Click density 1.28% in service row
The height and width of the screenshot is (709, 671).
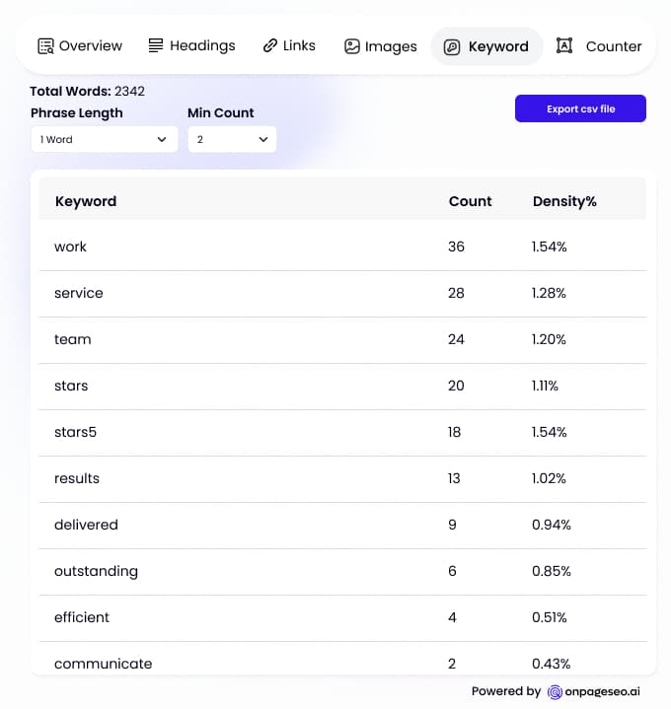(x=549, y=293)
